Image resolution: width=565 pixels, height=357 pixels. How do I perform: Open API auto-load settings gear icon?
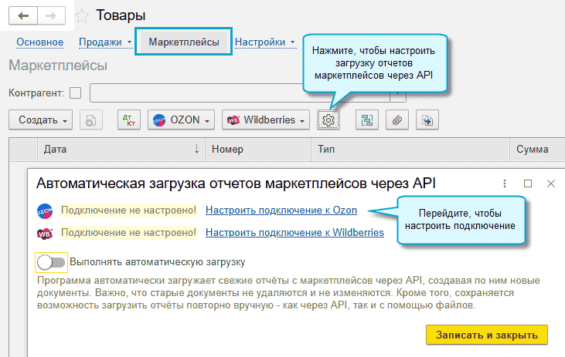(329, 120)
